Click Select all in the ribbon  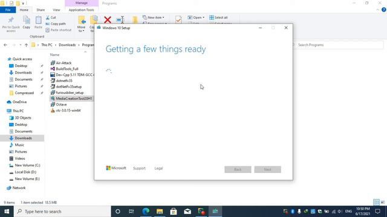point(218,17)
